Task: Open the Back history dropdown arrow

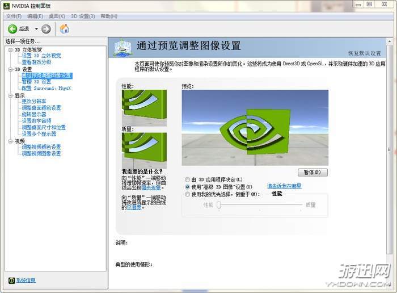Action: [36, 29]
